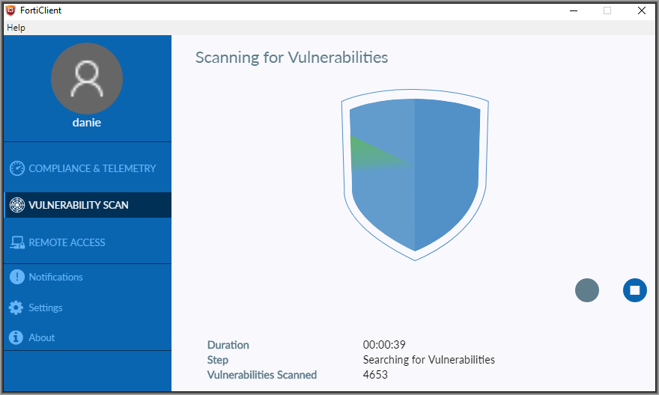Click the compliance gauge icon

point(16,168)
